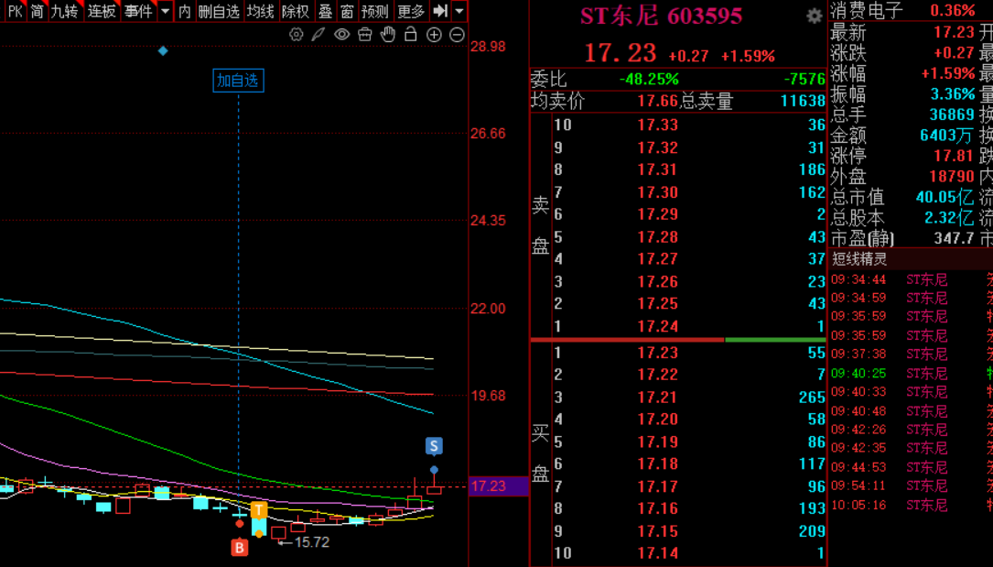
Task: Toggle the chart lock icon
Action: click(410, 34)
